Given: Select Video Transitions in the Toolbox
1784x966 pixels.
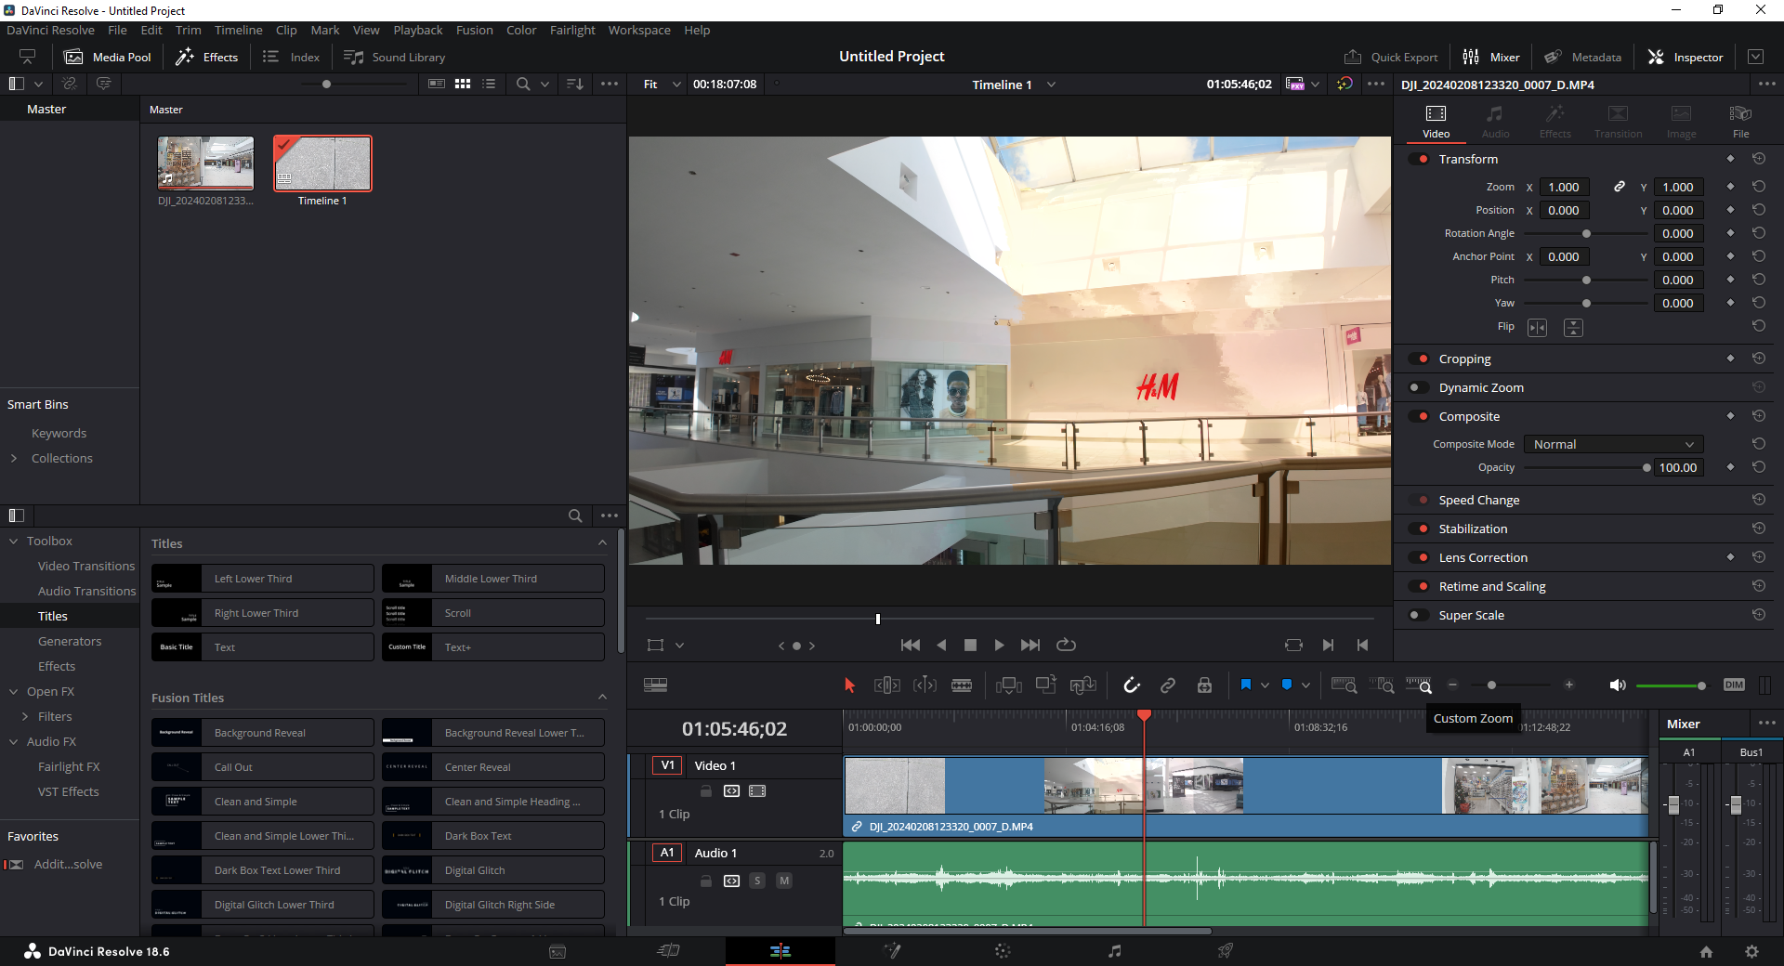Looking at the screenshot, I should [x=86, y=566].
